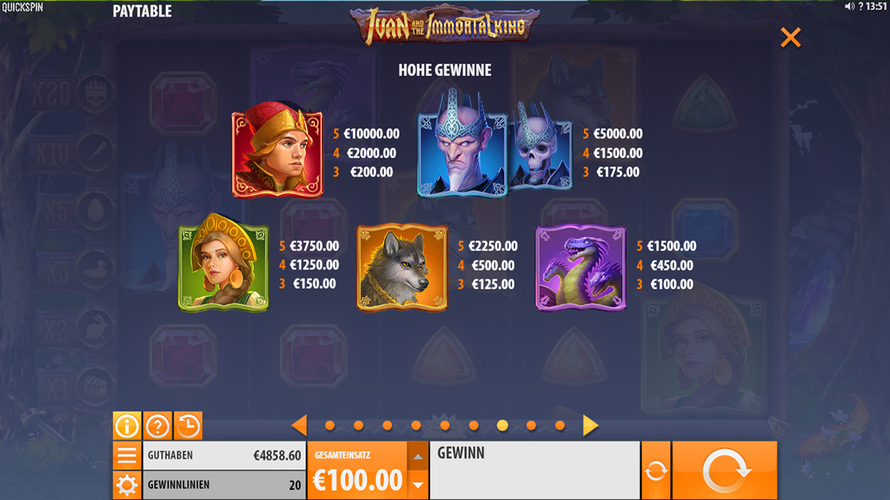890x500 pixels.
Task: Open the settings gear icon
Action: tap(127, 485)
